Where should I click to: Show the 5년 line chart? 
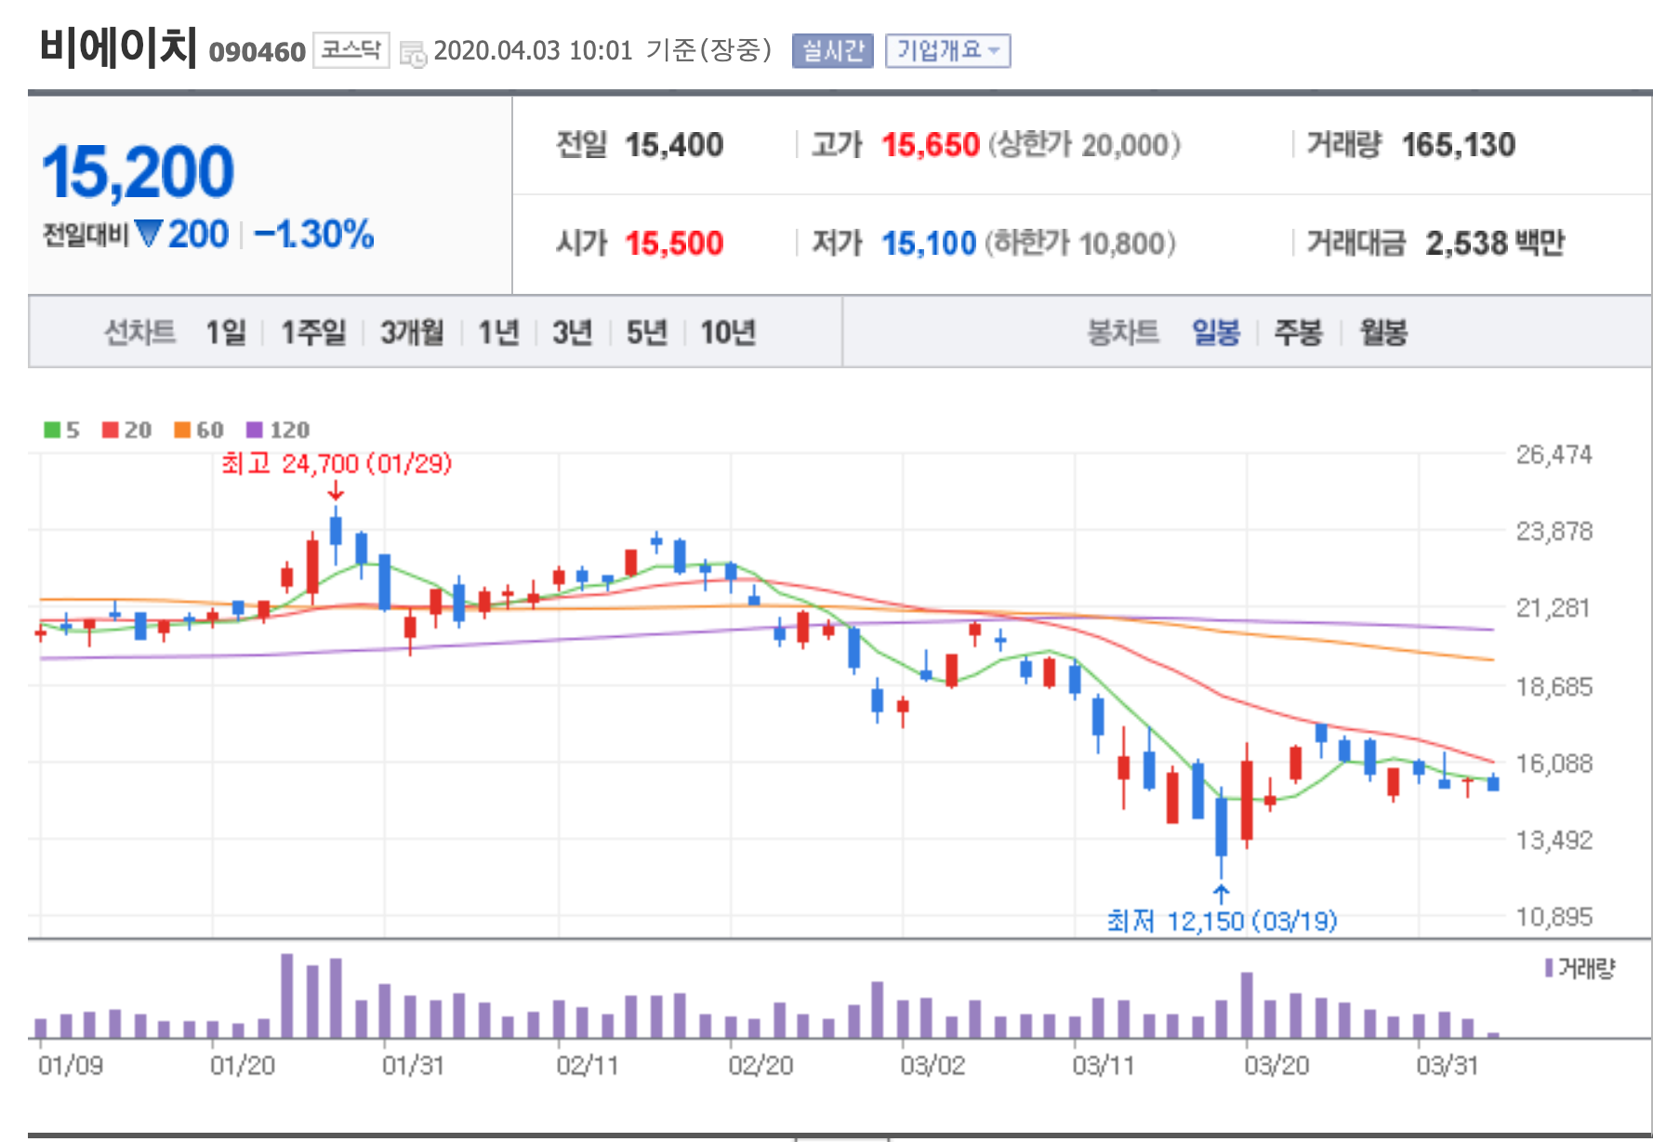pyautogui.click(x=646, y=332)
